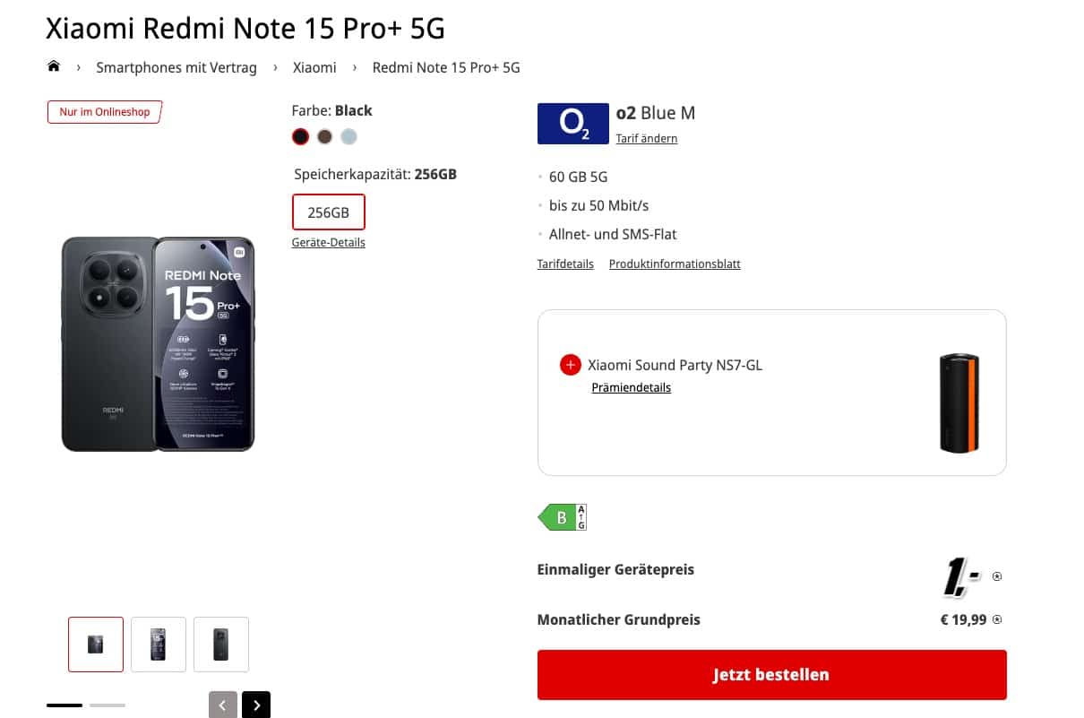Open the Tarif ändern link
The image size is (1084, 718).
click(646, 138)
